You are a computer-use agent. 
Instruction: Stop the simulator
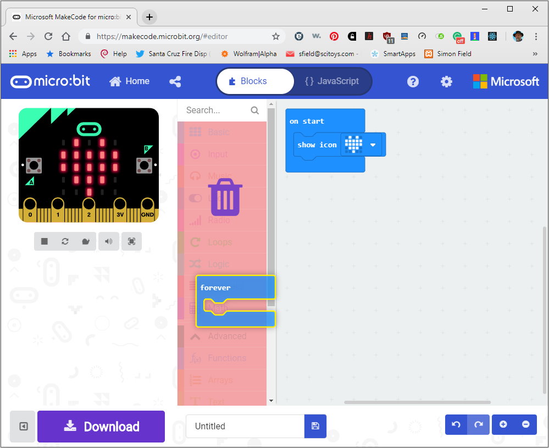pyautogui.click(x=45, y=241)
